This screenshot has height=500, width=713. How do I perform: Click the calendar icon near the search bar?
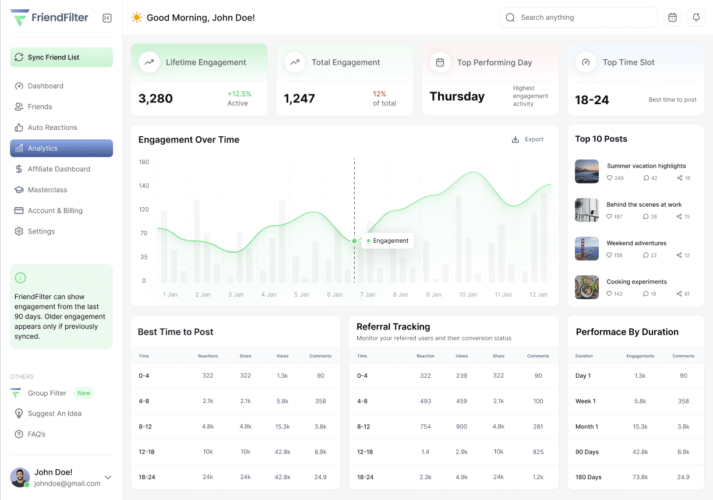pyautogui.click(x=672, y=17)
